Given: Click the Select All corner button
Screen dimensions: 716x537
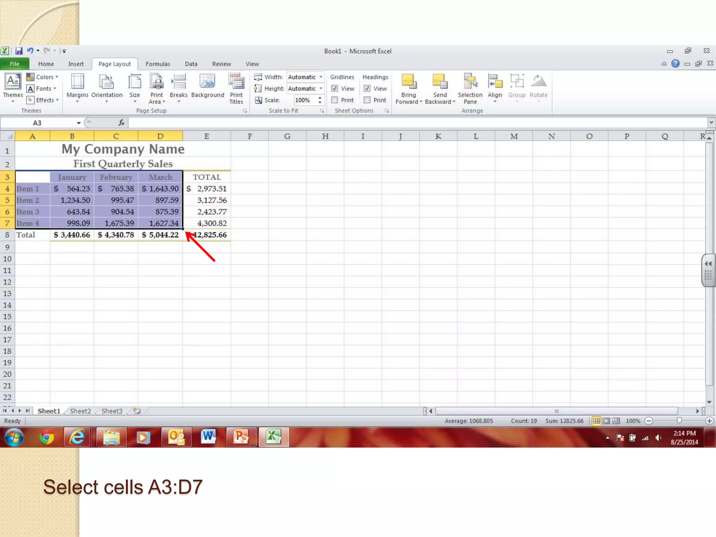Looking at the screenshot, I should [7, 136].
